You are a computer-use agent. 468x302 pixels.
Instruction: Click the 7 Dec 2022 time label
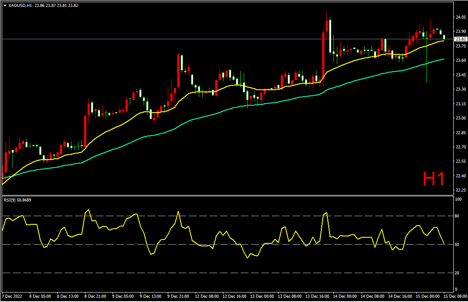point(12,296)
